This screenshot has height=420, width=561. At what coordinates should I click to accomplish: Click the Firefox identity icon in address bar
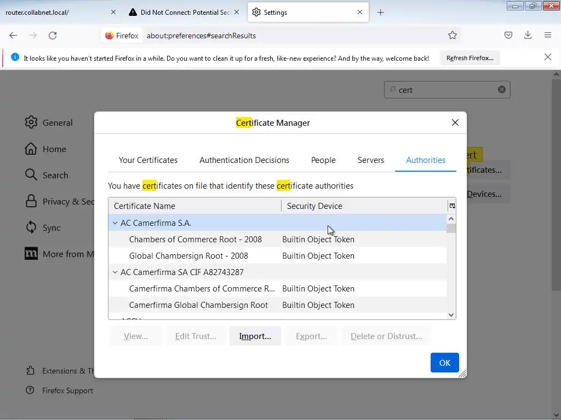click(110, 36)
